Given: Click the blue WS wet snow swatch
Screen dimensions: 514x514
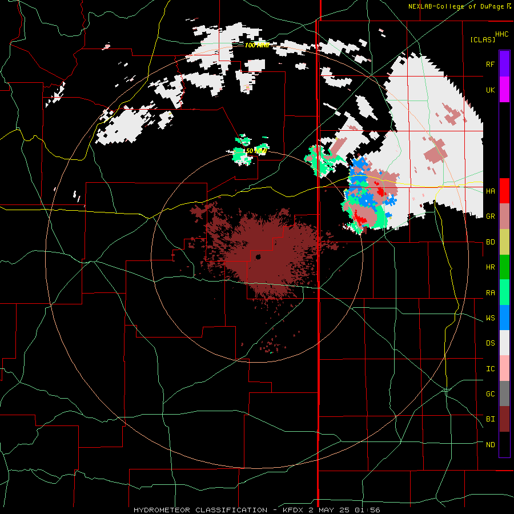Looking at the screenshot, I should (504, 318).
